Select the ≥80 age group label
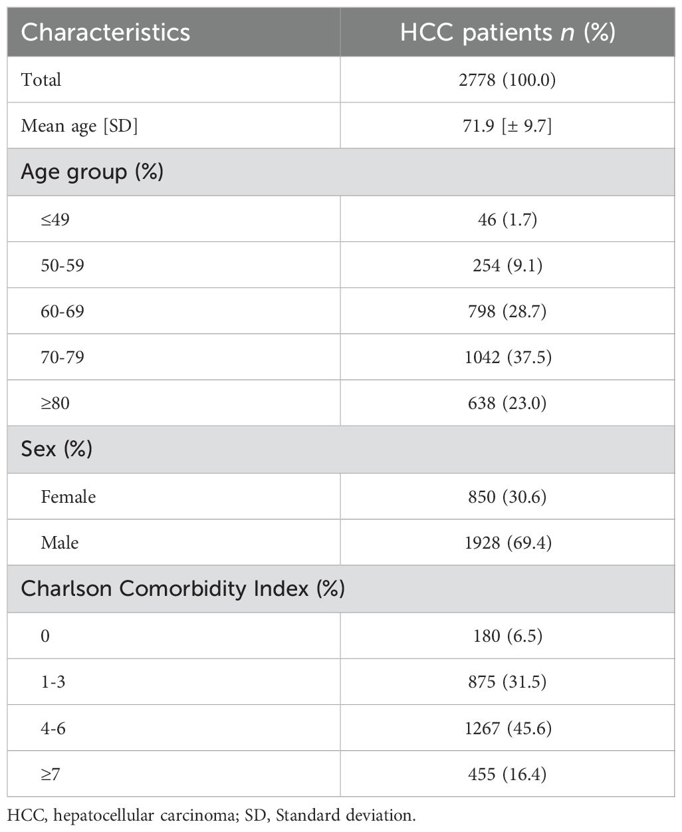The image size is (682, 832). (x=55, y=403)
